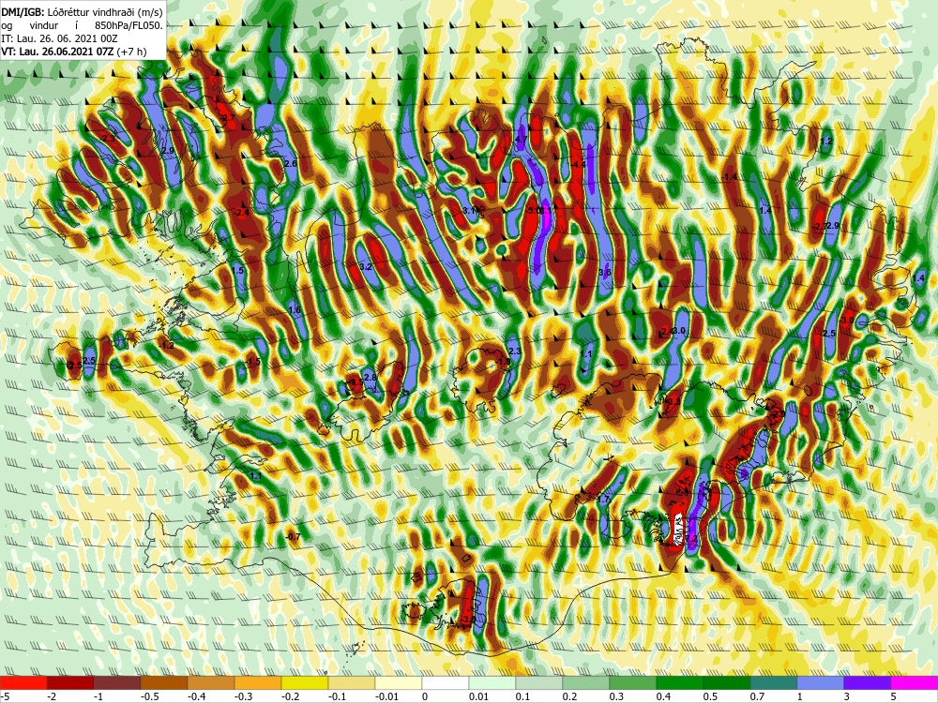Screen dimensions: 938x703
Task: Pick the magenta legend swatch for 5
Action: tap(915, 682)
